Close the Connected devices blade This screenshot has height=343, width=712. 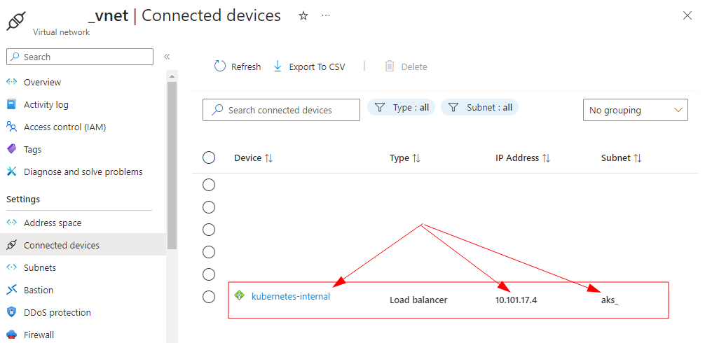click(x=687, y=16)
